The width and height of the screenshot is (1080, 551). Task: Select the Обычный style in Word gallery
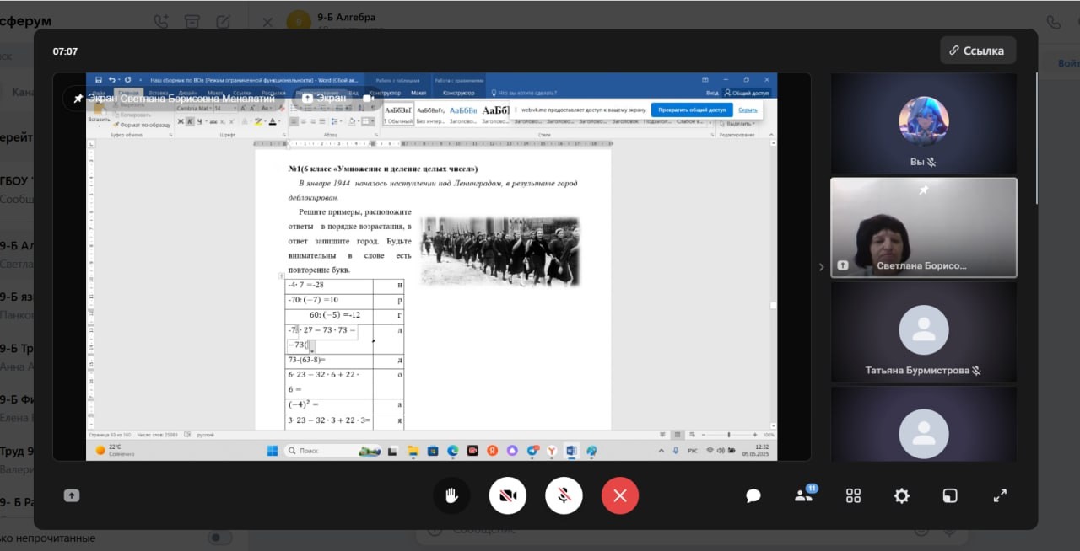(397, 114)
